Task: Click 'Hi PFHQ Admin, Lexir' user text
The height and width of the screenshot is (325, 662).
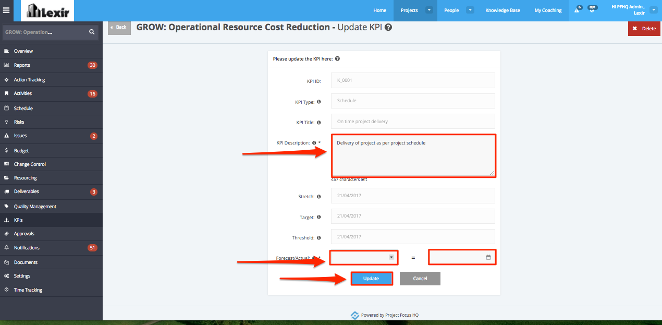Action: coord(628,10)
